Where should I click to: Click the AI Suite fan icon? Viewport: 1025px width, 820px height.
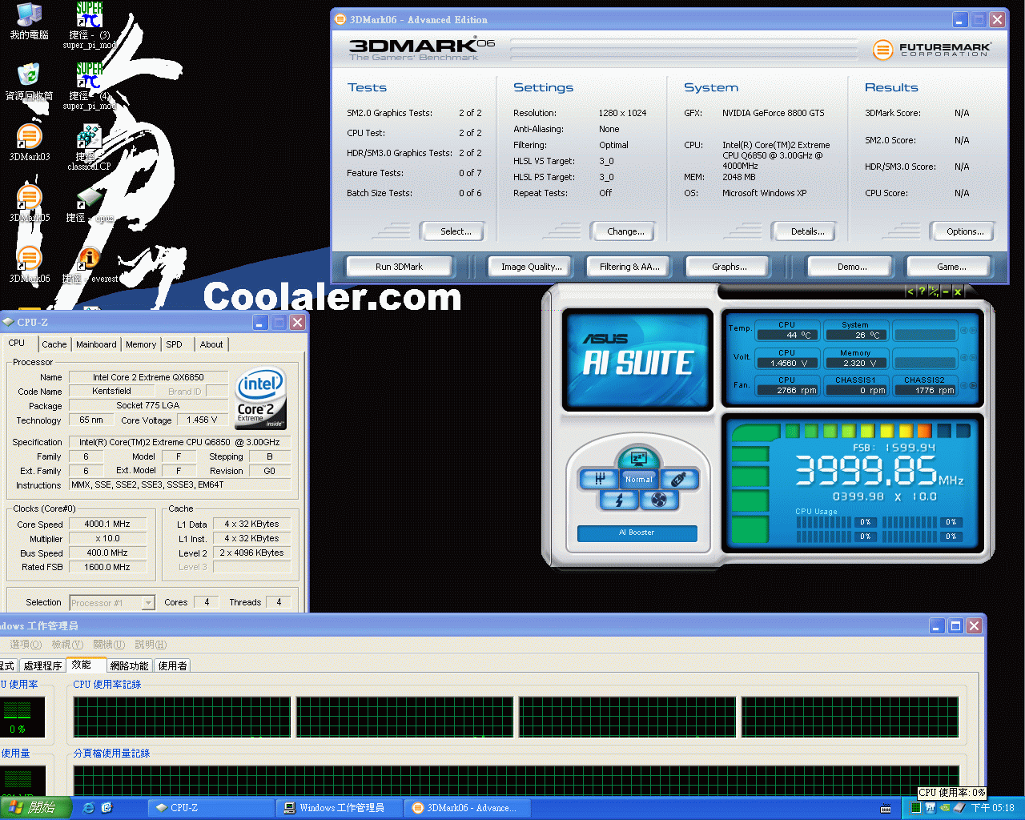pyautogui.click(x=659, y=500)
